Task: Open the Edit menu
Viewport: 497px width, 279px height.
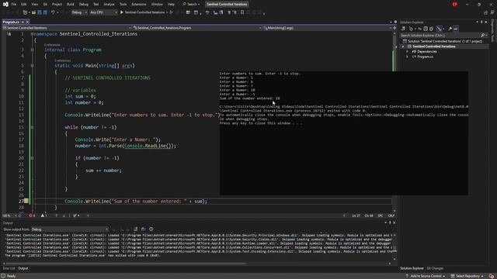Action: click(24, 5)
